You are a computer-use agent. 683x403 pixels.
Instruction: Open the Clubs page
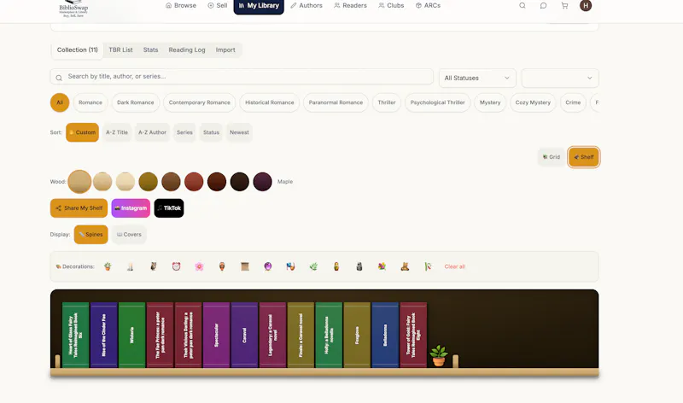pos(391,6)
